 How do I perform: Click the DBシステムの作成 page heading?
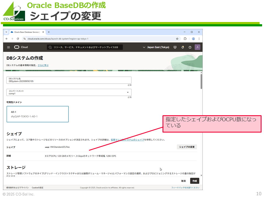click(x=25, y=58)
